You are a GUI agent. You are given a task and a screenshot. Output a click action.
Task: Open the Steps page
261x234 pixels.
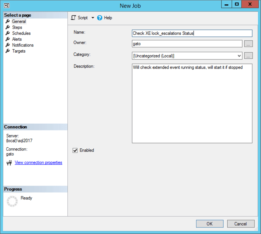click(x=17, y=28)
